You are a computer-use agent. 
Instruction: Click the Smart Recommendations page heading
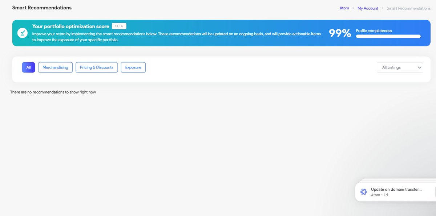click(x=42, y=8)
